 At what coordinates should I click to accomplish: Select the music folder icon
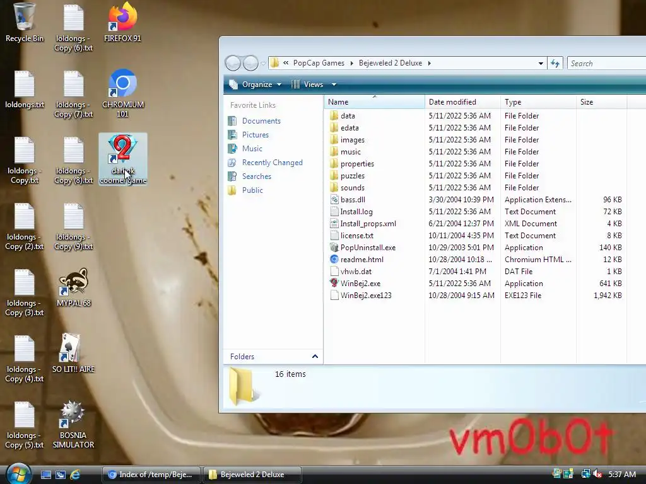(334, 151)
